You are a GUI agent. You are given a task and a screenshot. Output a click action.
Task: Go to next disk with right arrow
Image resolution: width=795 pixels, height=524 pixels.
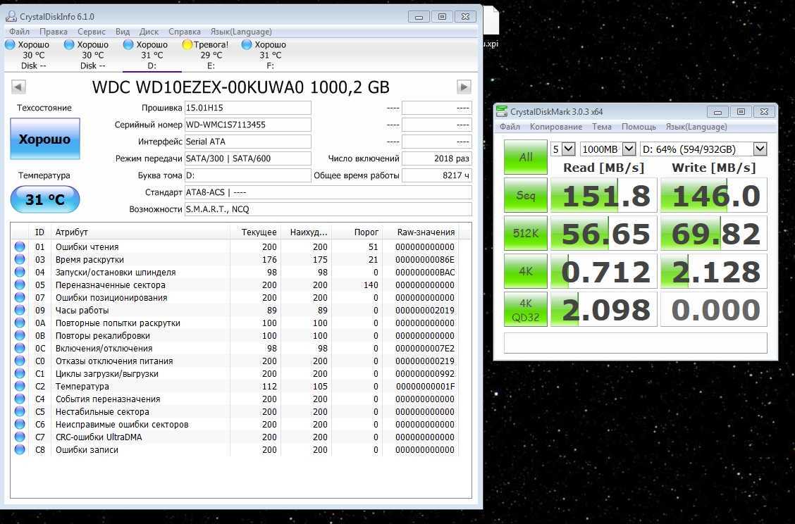pyautogui.click(x=464, y=87)
